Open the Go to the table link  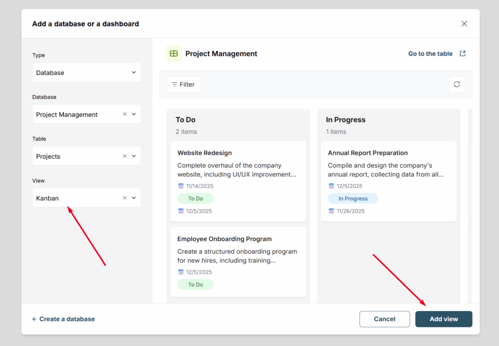(x=430, y=54)
